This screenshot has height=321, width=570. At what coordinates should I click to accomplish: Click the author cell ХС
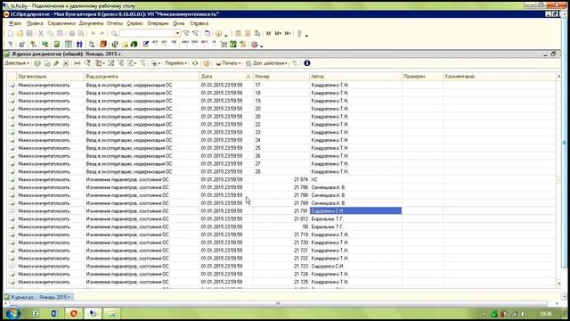coord(355,179)
